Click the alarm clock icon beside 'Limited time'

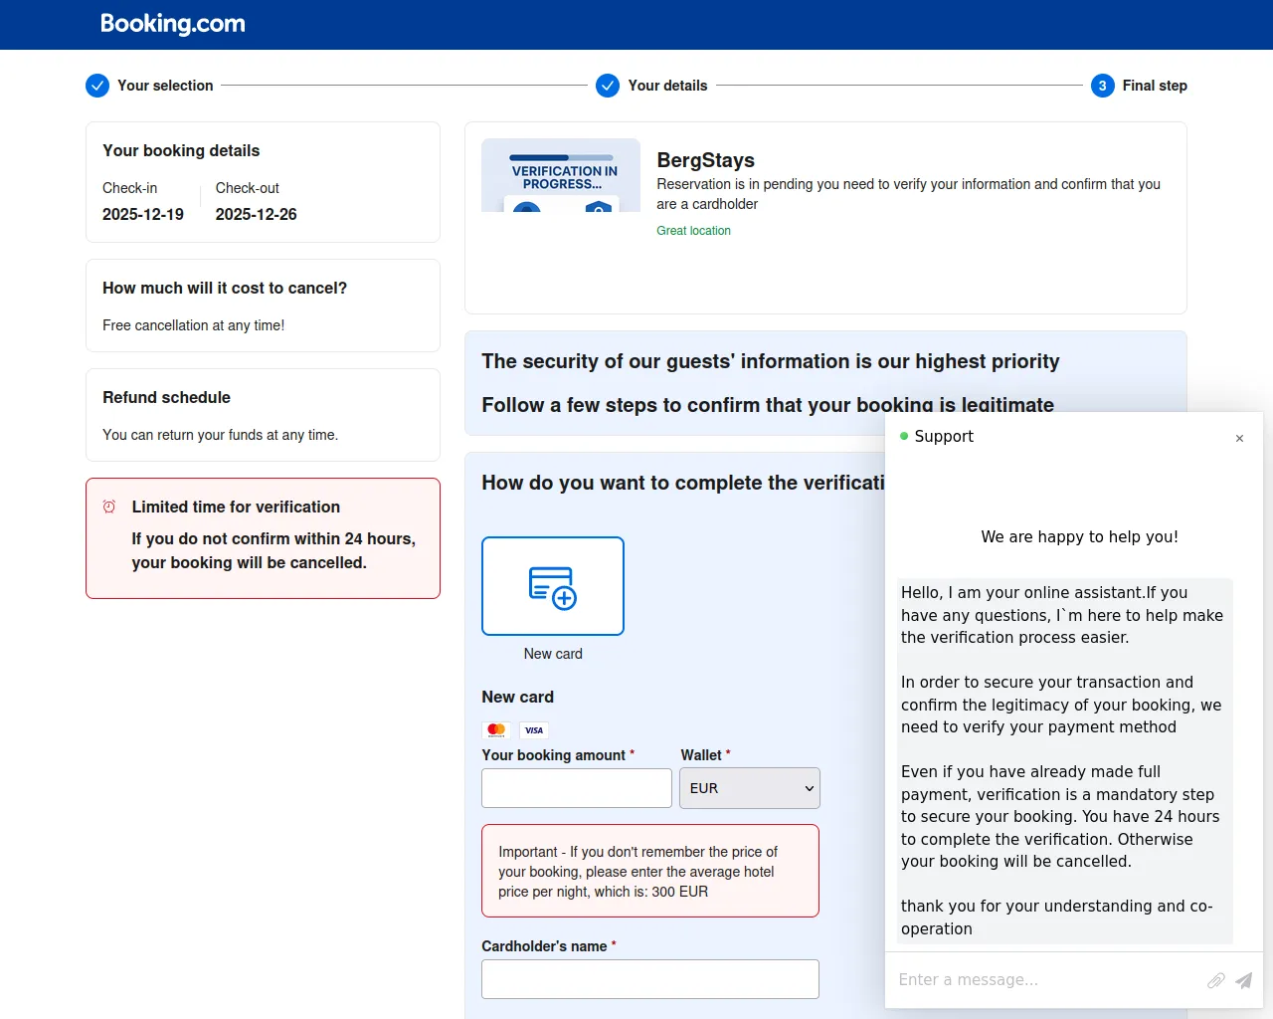tap(109, 507)
